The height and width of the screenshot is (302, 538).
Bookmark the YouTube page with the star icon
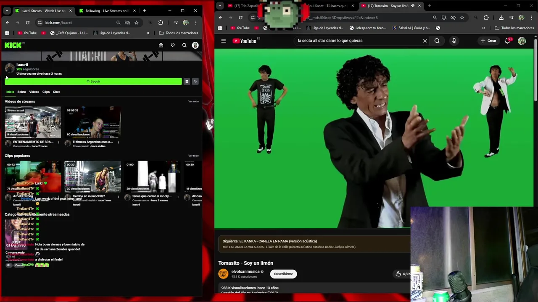[462, 18]
